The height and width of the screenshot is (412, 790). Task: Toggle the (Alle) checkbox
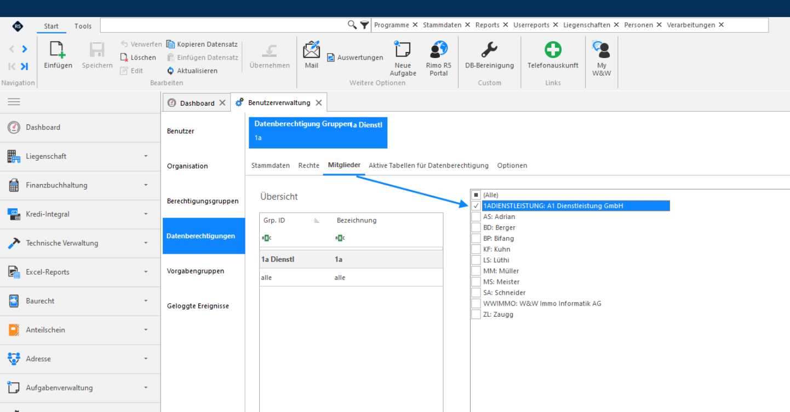(x=476, y=194)
